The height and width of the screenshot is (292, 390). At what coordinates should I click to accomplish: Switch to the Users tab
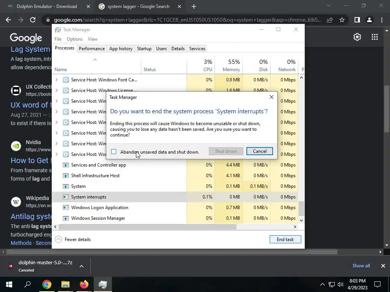click(x=161, y=49)
